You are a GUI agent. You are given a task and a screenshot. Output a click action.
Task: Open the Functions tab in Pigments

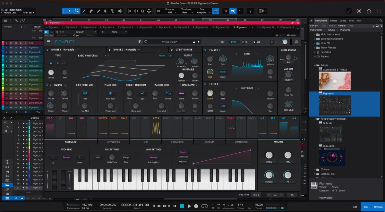click(177, 142)
